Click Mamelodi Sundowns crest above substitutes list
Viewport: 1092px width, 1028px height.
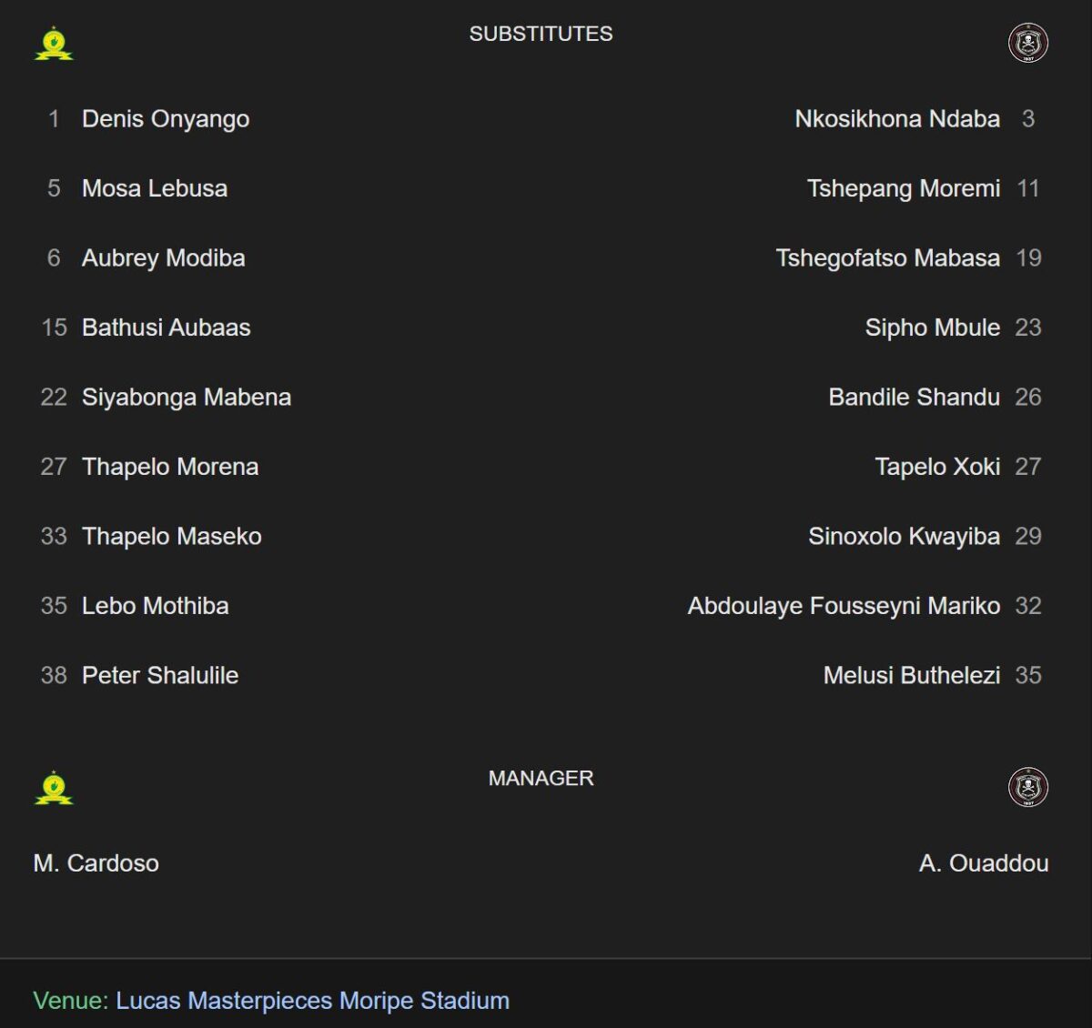(x=54, y=43)
